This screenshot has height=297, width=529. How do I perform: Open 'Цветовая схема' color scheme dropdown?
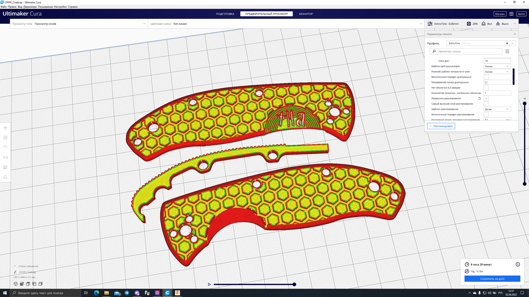pyautogui.click(x=286, y=24)
